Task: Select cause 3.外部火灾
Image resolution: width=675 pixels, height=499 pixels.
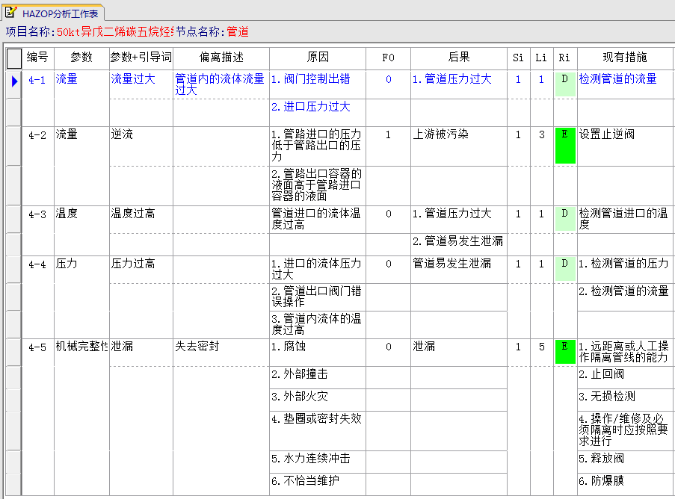Action: pyautogui.click(x=318, y=400)
